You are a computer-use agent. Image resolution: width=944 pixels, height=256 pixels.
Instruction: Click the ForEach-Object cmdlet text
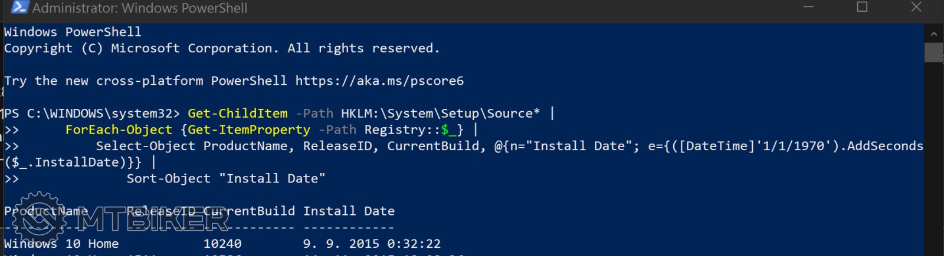119,129
